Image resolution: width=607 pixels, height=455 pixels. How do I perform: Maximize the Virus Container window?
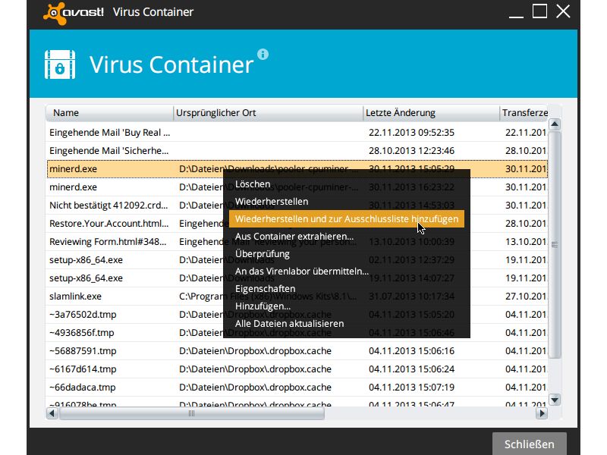tap(539, 11)
